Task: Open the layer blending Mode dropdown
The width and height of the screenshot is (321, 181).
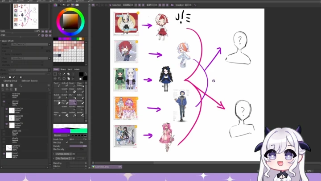Action: (30, 70)
